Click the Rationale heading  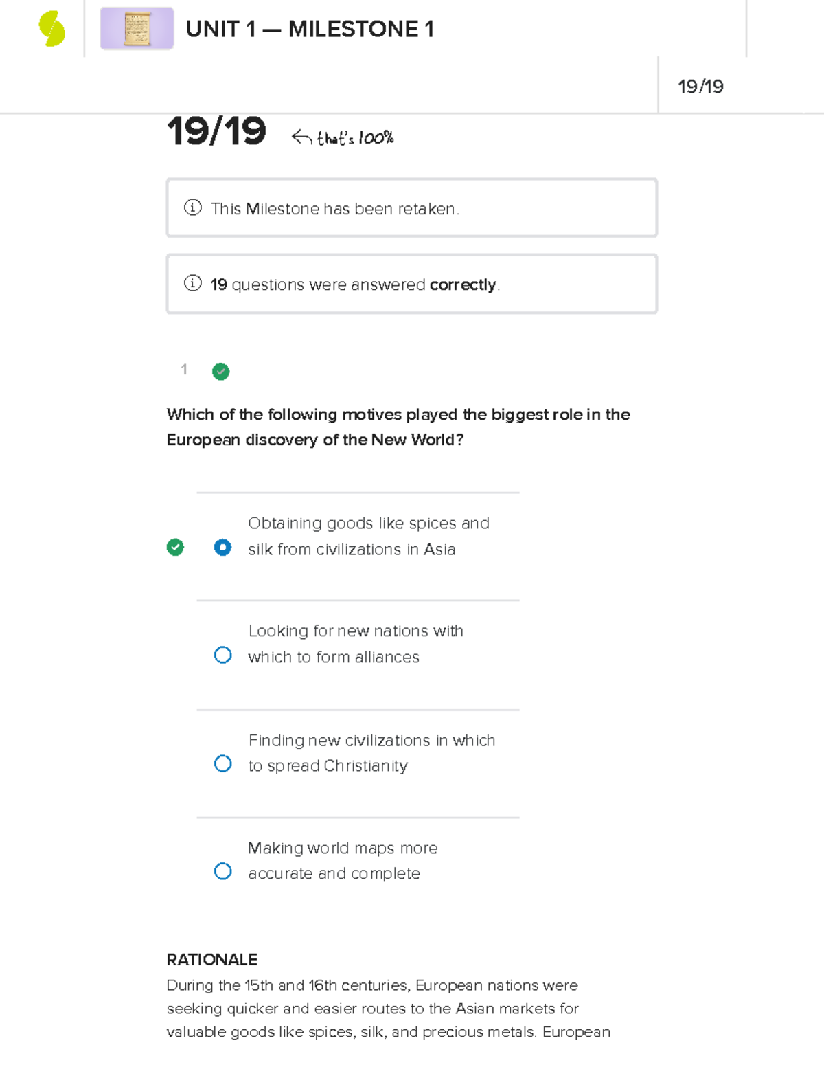(x=212, y=959)
